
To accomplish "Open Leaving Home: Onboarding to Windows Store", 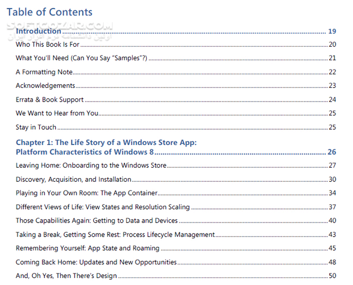I will point(91,166).
